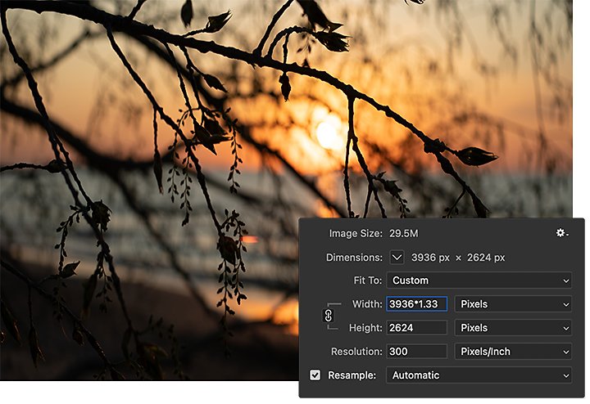The width and height of the screenshot is (590, 404).
Task: Click the bud at the branch tip
Action: pos(477,156)
